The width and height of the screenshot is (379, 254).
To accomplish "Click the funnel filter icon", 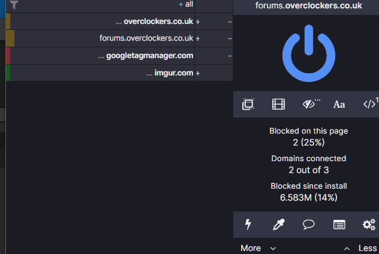I will [x=14, y=5].
